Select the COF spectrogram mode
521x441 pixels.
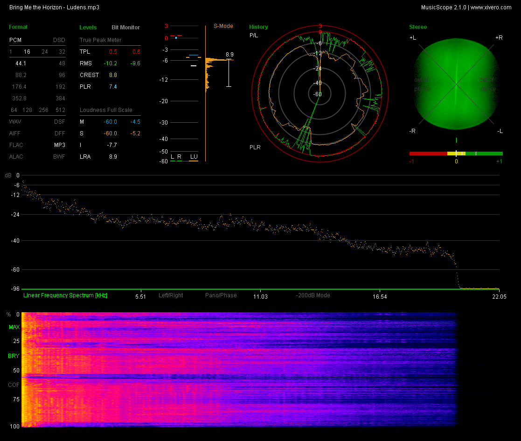[x=14, y=385]
